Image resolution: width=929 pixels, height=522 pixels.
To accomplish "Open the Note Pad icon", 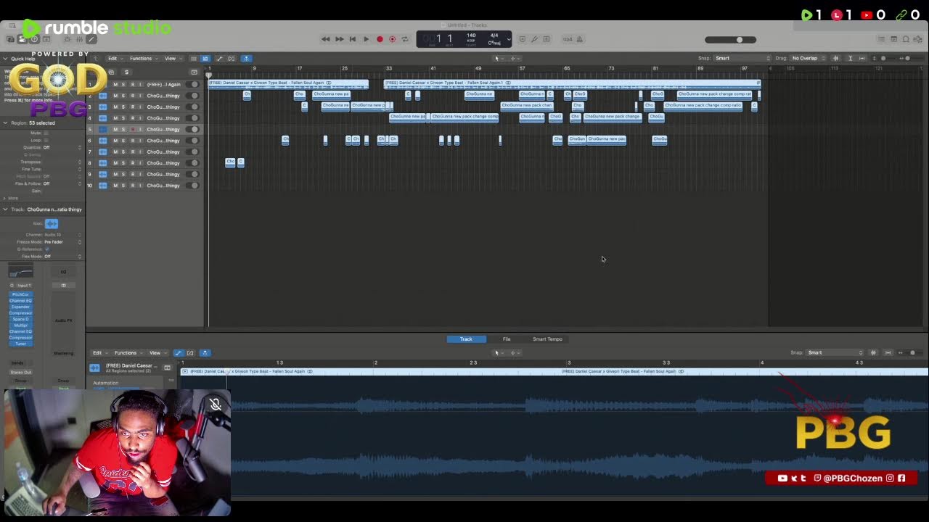I will 894,39.
